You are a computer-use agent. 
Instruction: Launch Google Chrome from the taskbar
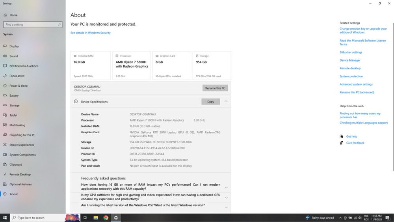(106, 218)
